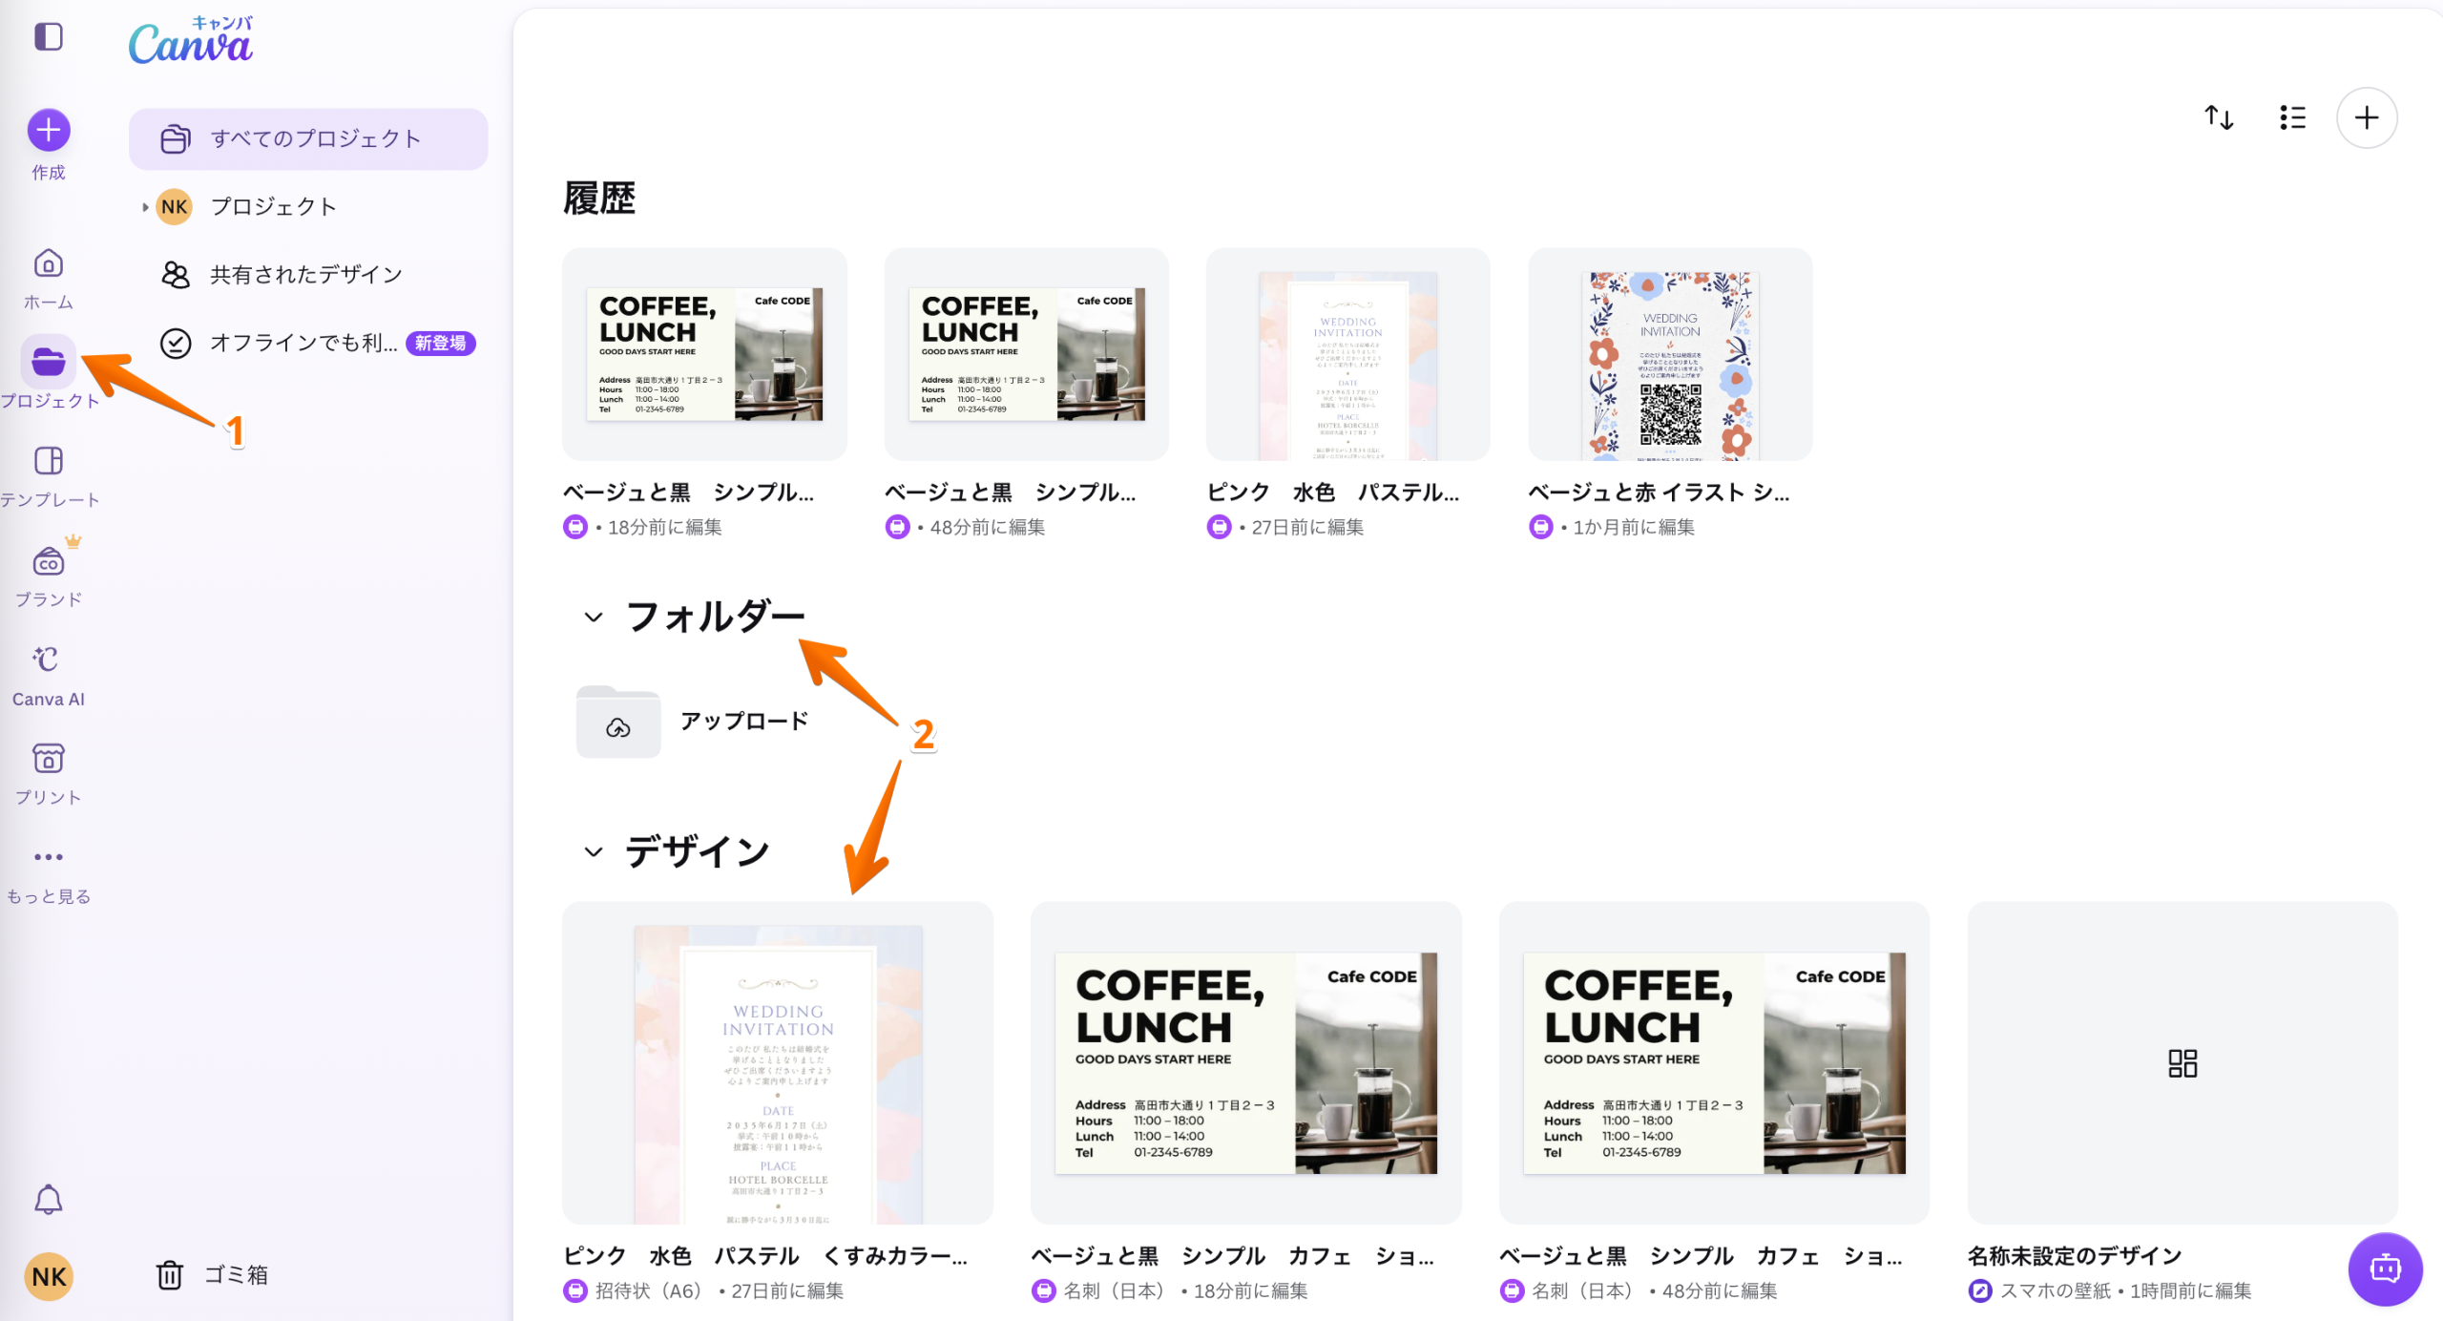
Task: Toggle the sidebar collapse icon
Action: click(x=49, y=37)
